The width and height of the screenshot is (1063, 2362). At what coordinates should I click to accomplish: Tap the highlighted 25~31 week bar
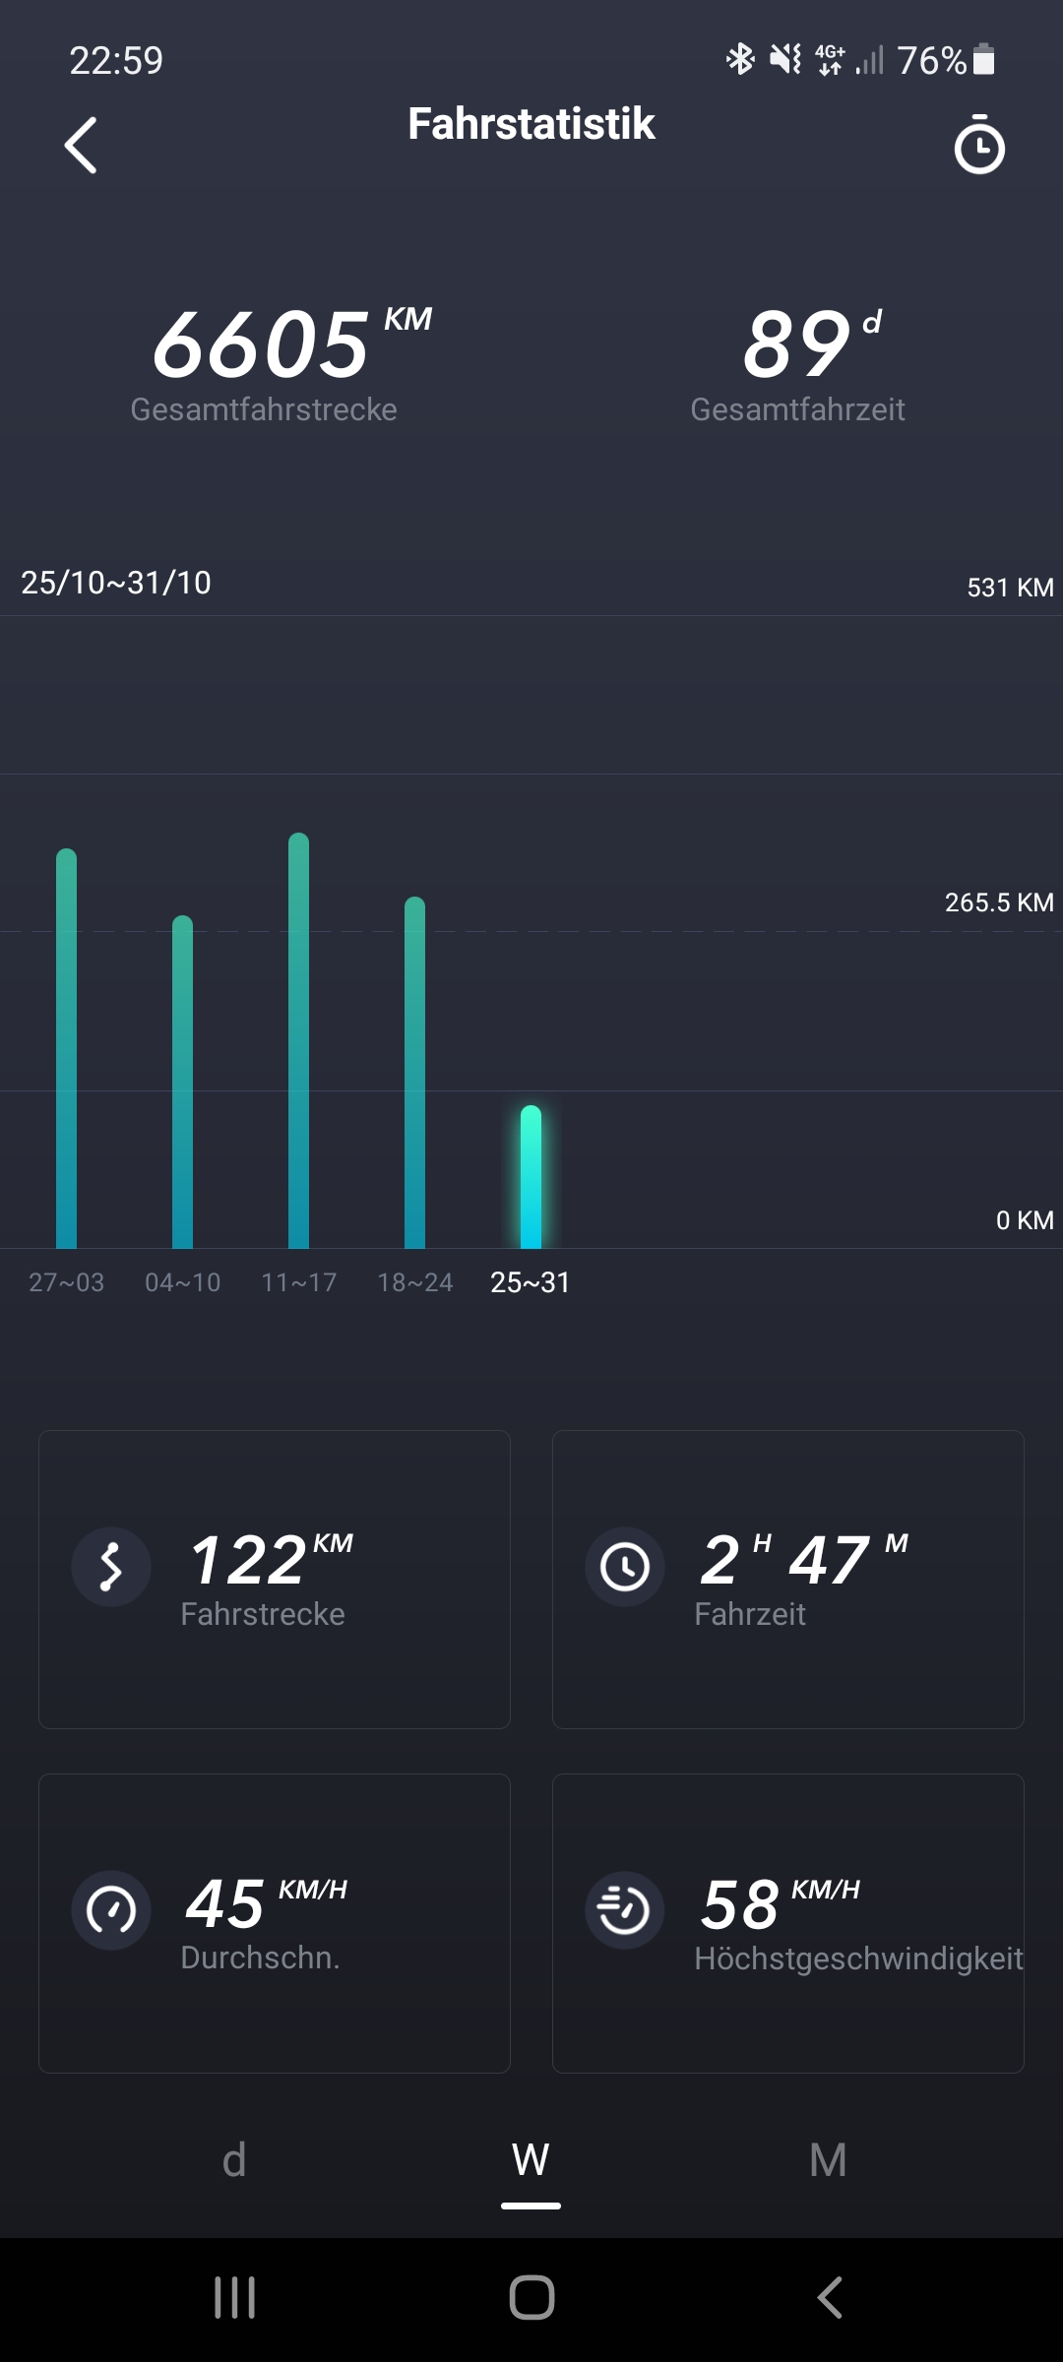pos(531,1177)
